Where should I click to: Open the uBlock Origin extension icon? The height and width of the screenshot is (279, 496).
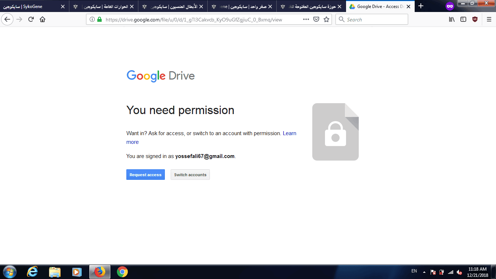[x=475, y=20]
